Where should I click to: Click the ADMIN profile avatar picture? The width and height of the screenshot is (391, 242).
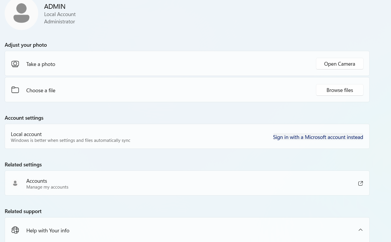[21, 13]
